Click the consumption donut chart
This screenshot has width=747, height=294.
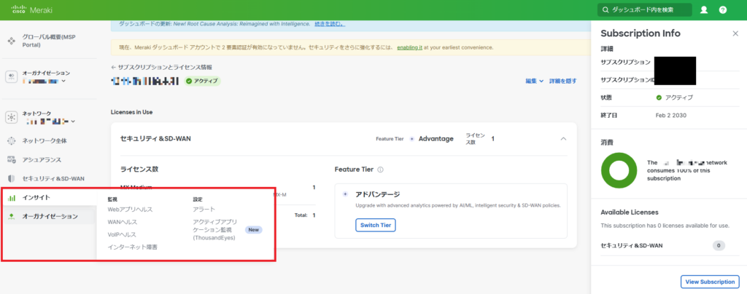click(619, 170)
